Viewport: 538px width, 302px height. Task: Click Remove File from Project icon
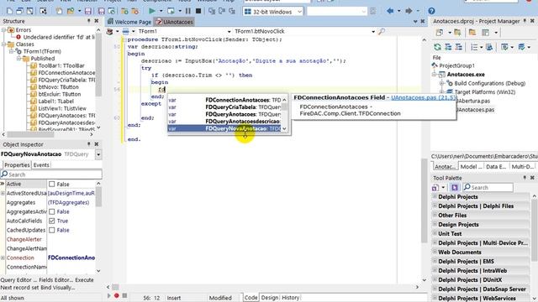pos(135,11)
